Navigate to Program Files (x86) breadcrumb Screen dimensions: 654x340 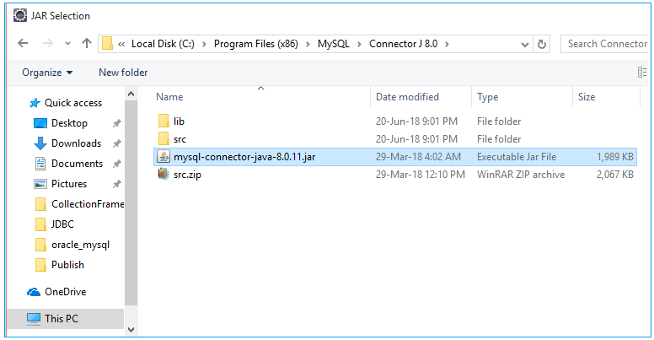[x=255, y=44]
